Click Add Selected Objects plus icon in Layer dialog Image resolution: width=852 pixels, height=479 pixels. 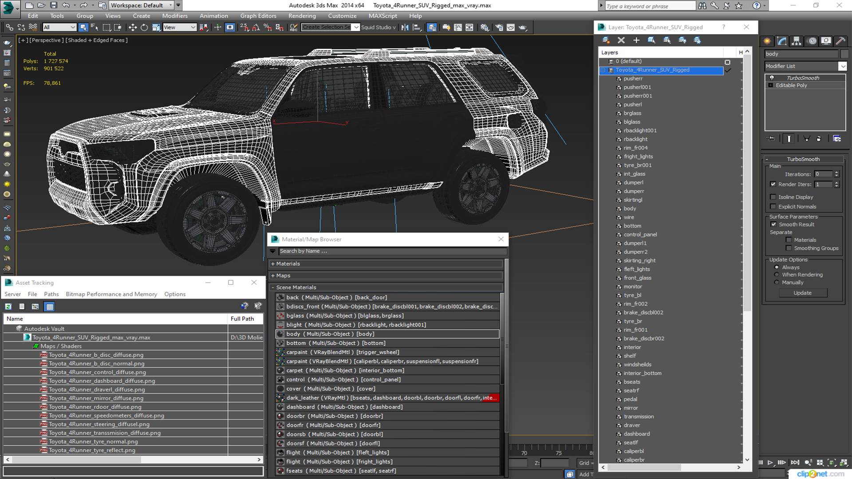(636, 40)
